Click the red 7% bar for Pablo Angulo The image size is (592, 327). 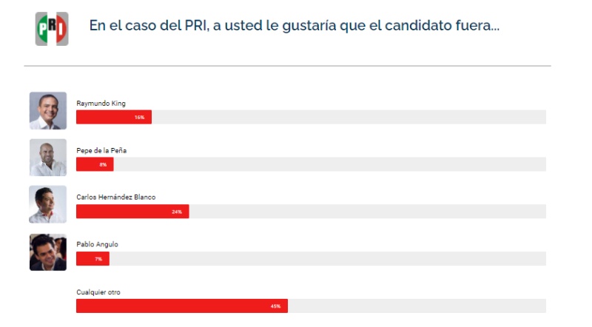tap(93, 259)
